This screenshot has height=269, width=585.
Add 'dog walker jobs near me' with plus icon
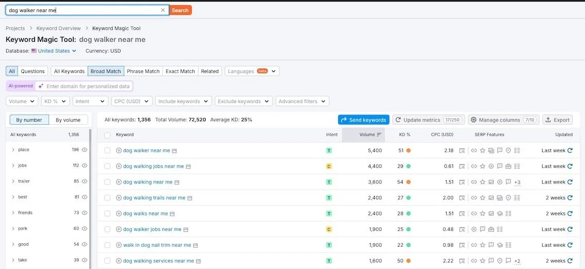pyautogui.click(x=119, y=229)
